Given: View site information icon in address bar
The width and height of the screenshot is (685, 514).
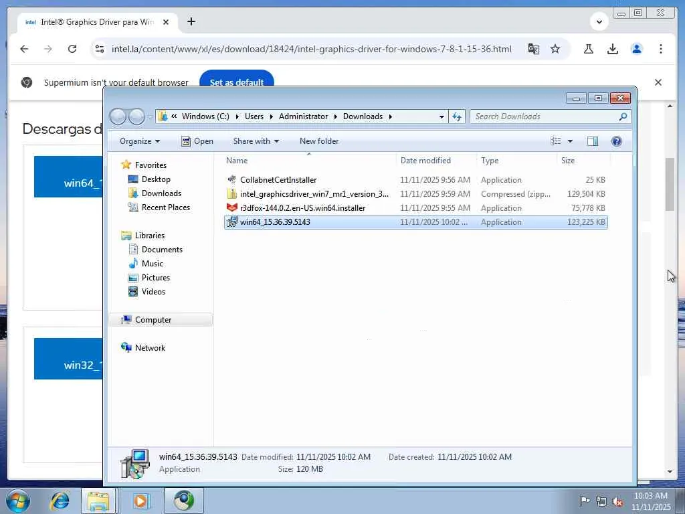Looking at the screenshot, I should 100,49.
